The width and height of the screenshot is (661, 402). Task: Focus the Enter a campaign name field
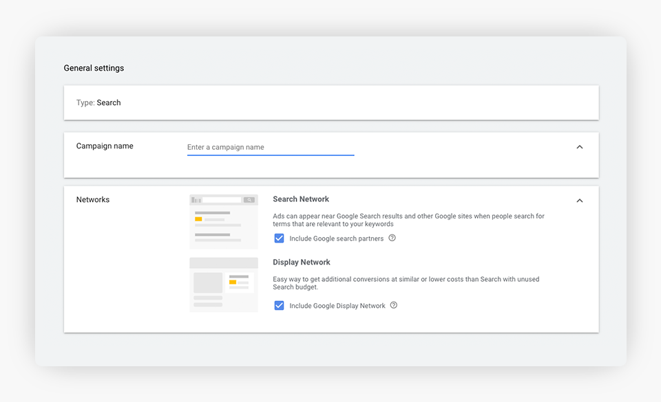tap(270, 147)
